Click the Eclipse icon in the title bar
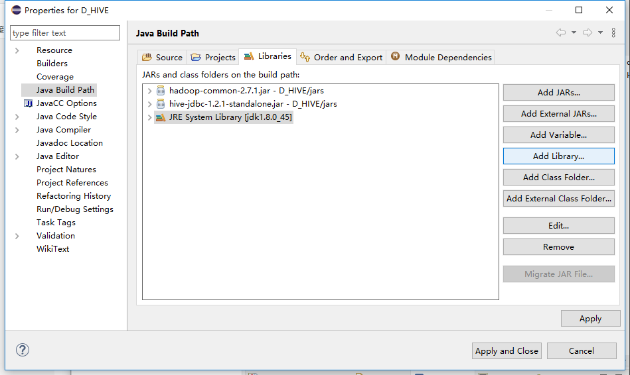Viewport: 630px width, 375px height. point(16,10)
